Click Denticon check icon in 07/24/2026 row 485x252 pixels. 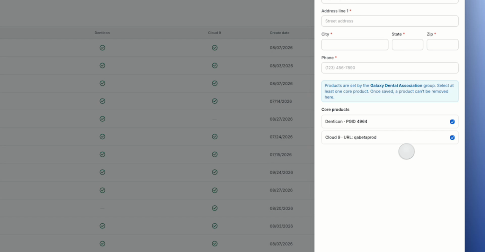click(x=102, y=137)
